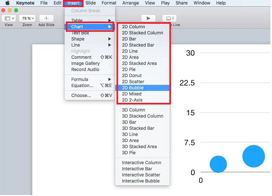Open the Apple menu
Image resolution: width=272 pixels, height=196 pixels.
tap(7, 3)
